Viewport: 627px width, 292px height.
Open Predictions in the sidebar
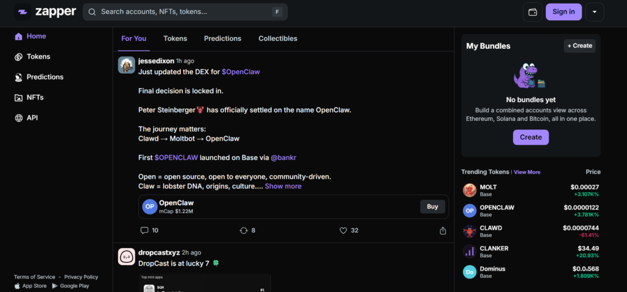click(45, 77)
